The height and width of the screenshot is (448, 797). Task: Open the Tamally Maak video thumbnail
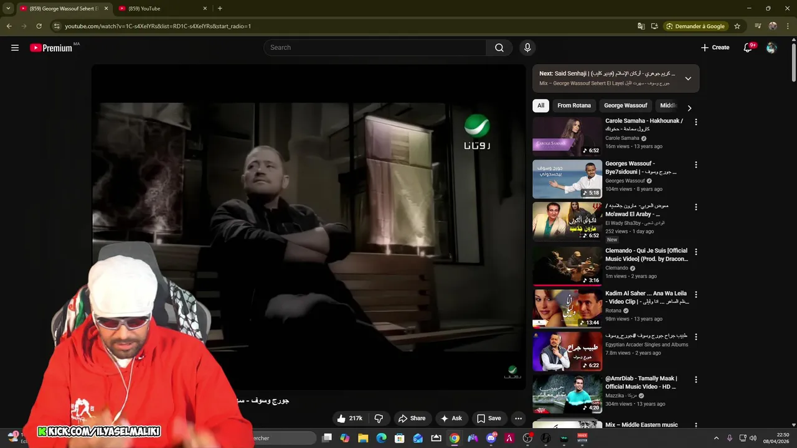pyautogui.click(x=567, y=393)
